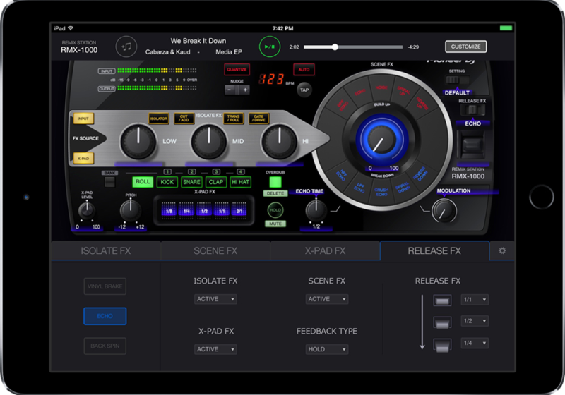Open the Isolate FX ACTIVE dropdown

(215, 299)
